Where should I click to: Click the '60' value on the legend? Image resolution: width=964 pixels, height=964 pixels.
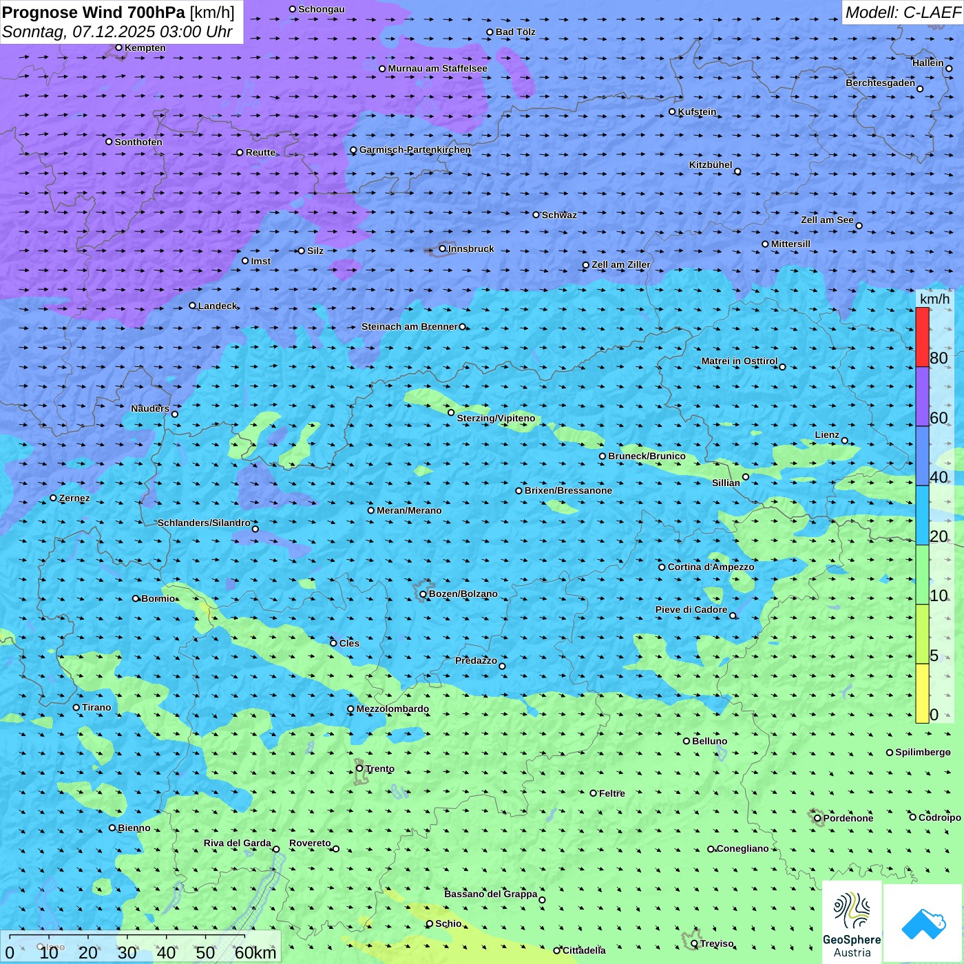tap(939, 418)
